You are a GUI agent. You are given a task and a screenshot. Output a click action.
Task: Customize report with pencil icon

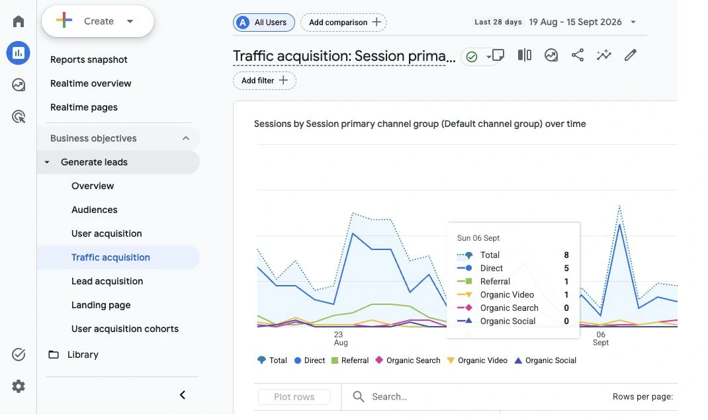coord(631,55)
